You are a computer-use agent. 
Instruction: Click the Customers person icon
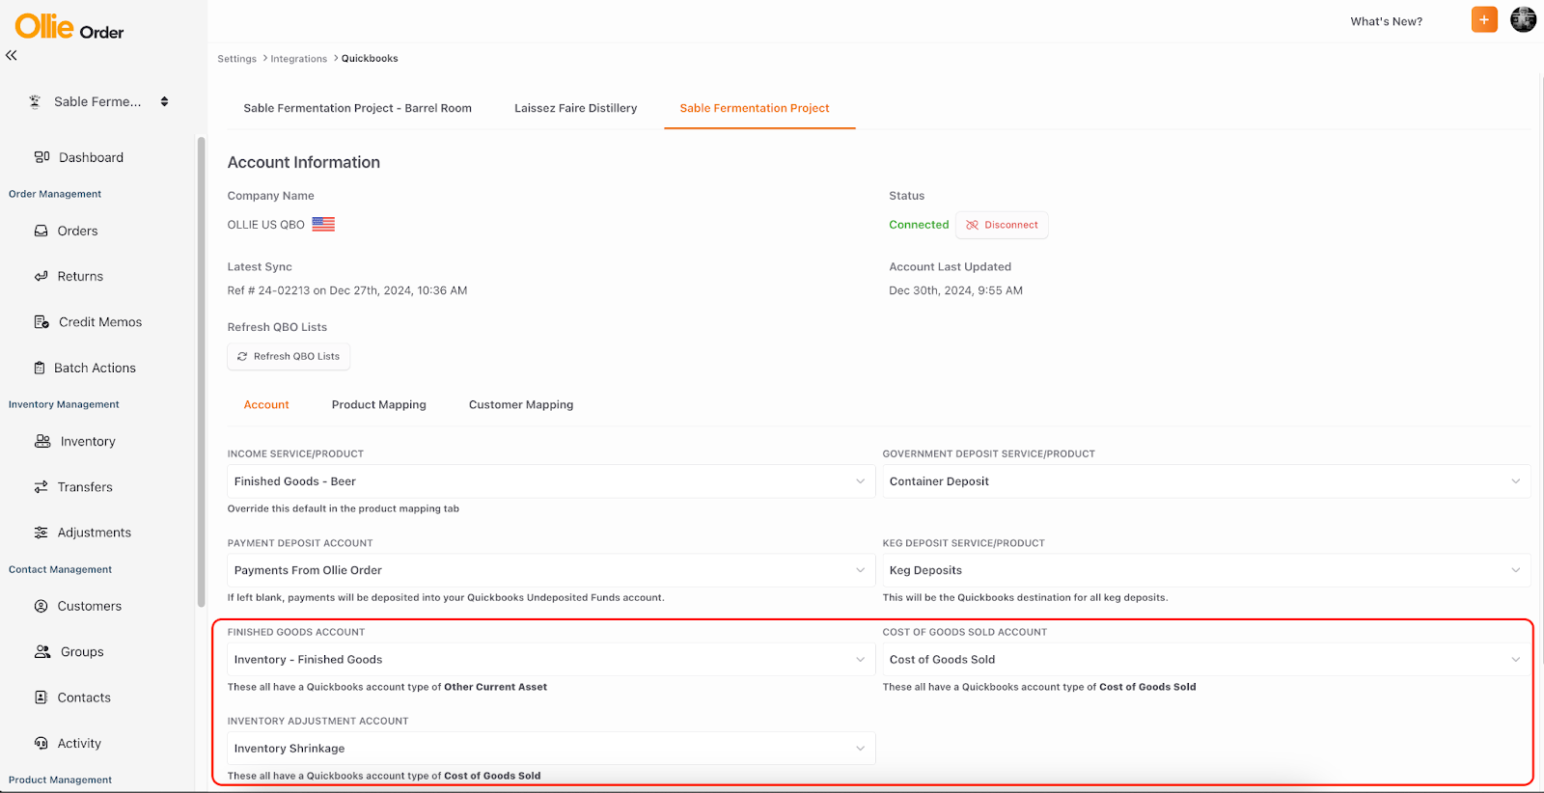[x=41, y=606]
